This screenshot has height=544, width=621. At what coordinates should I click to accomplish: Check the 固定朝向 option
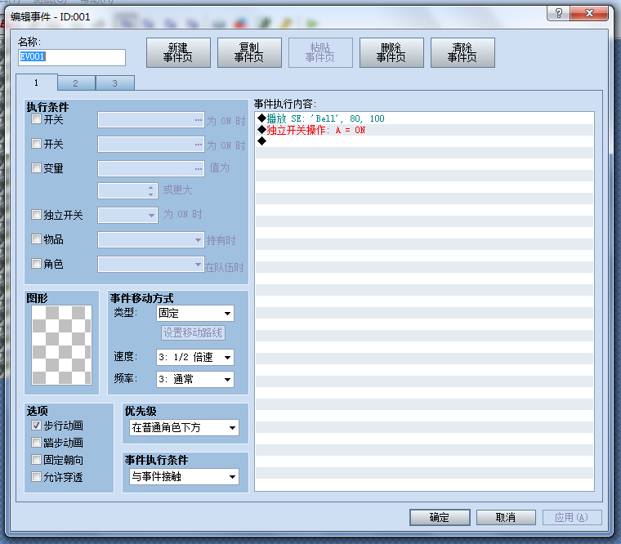coord(36,460)
